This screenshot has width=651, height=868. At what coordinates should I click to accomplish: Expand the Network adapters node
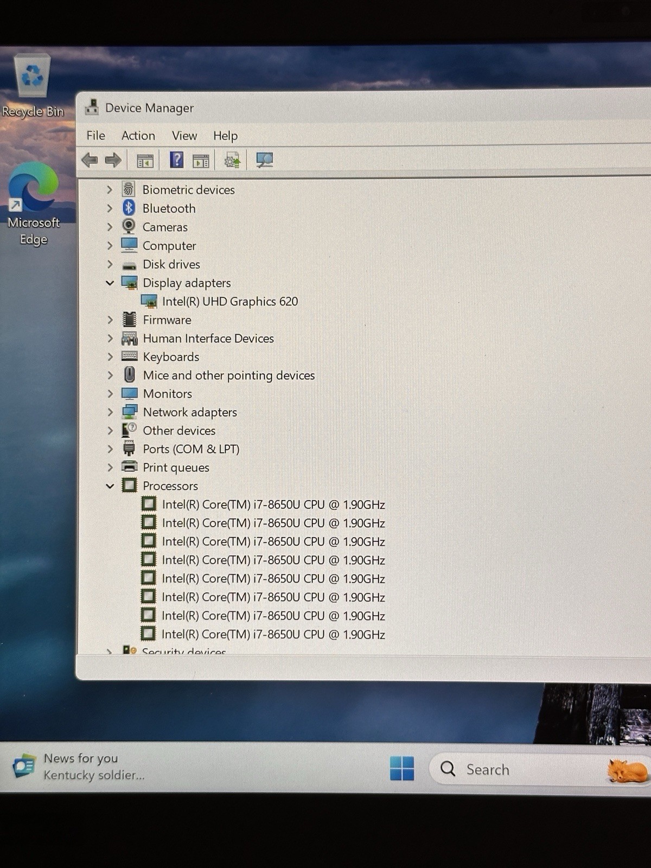point(110,412)
